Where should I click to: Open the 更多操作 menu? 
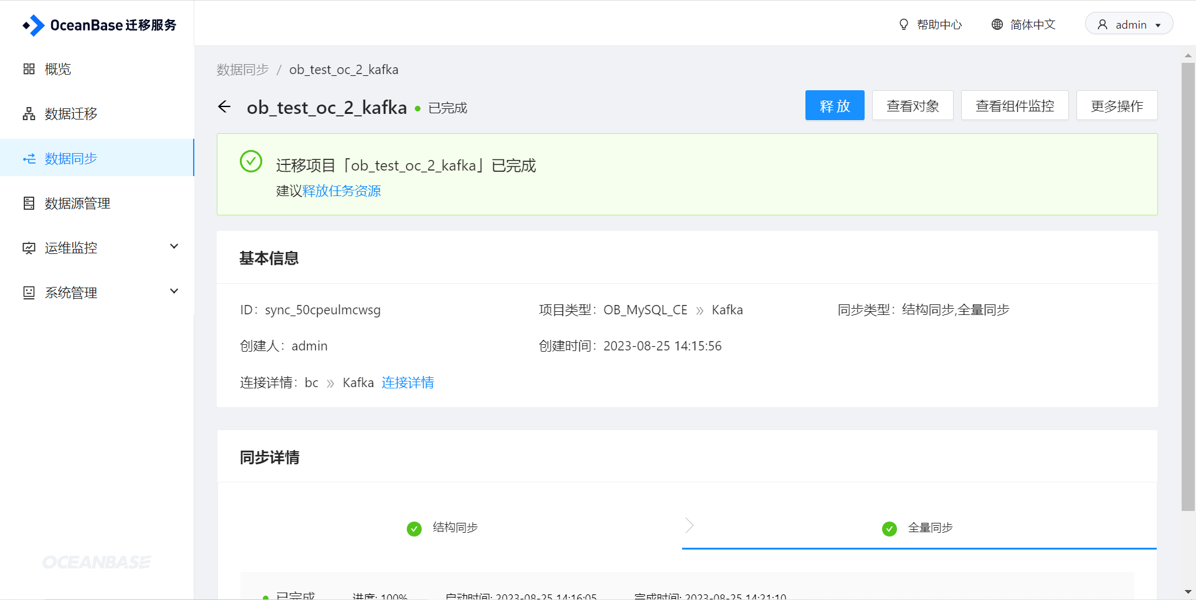click(x=1117, y=106)
